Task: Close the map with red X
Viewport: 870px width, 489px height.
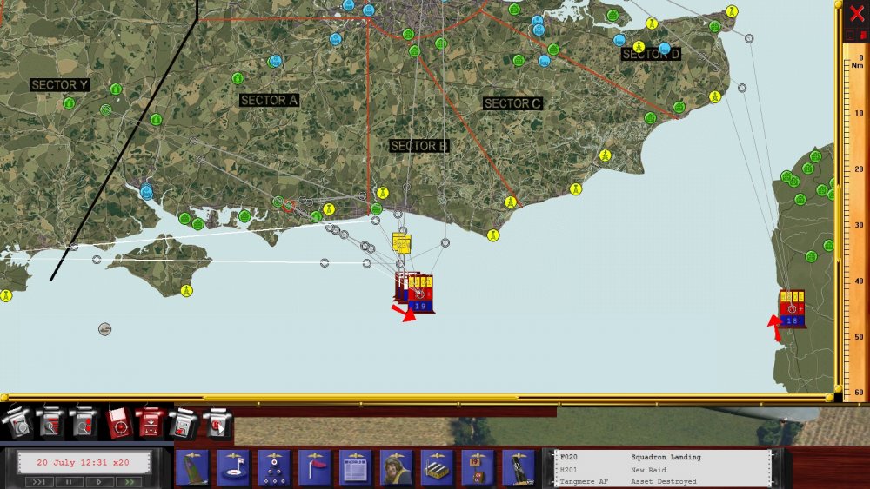Action: [857, 13]
